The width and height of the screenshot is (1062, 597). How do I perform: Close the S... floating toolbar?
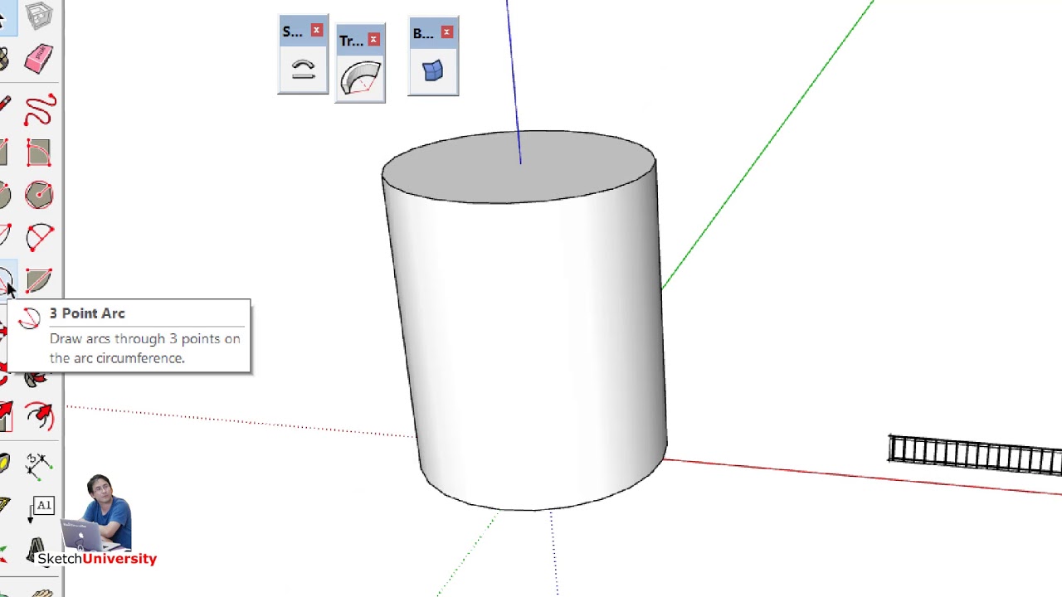[316, 31]
